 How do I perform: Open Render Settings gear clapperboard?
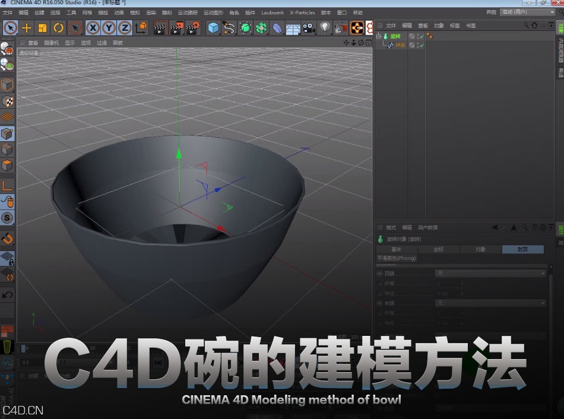192,28
